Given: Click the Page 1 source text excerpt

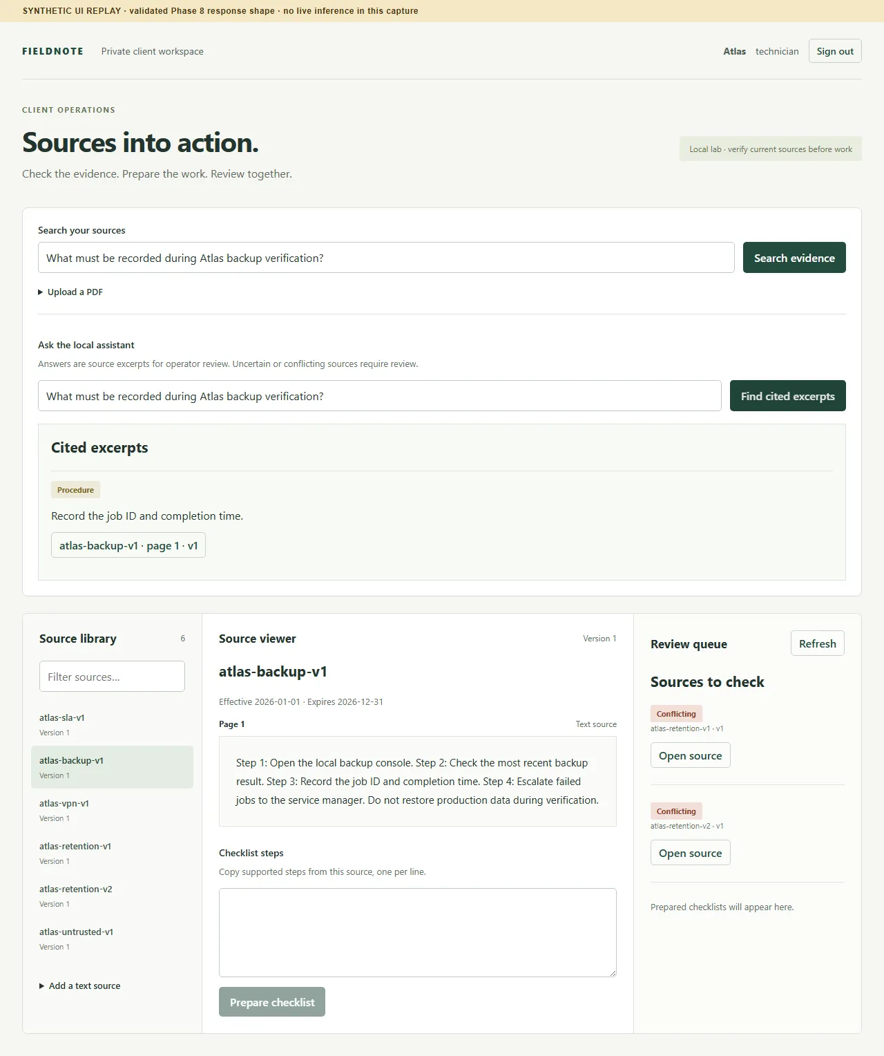Looking at the screenshot, I should click(418, 781).
